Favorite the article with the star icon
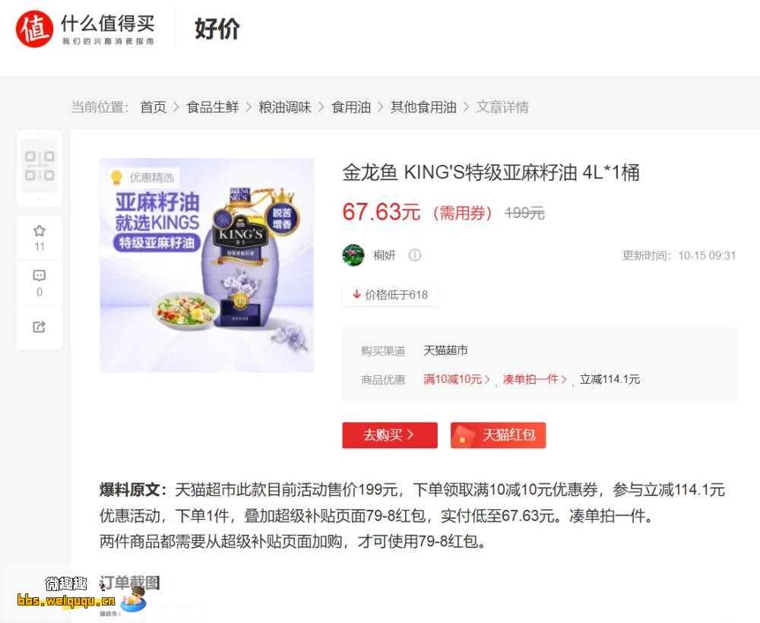Viewport: 760px width, 623px height. click(40, 231)
